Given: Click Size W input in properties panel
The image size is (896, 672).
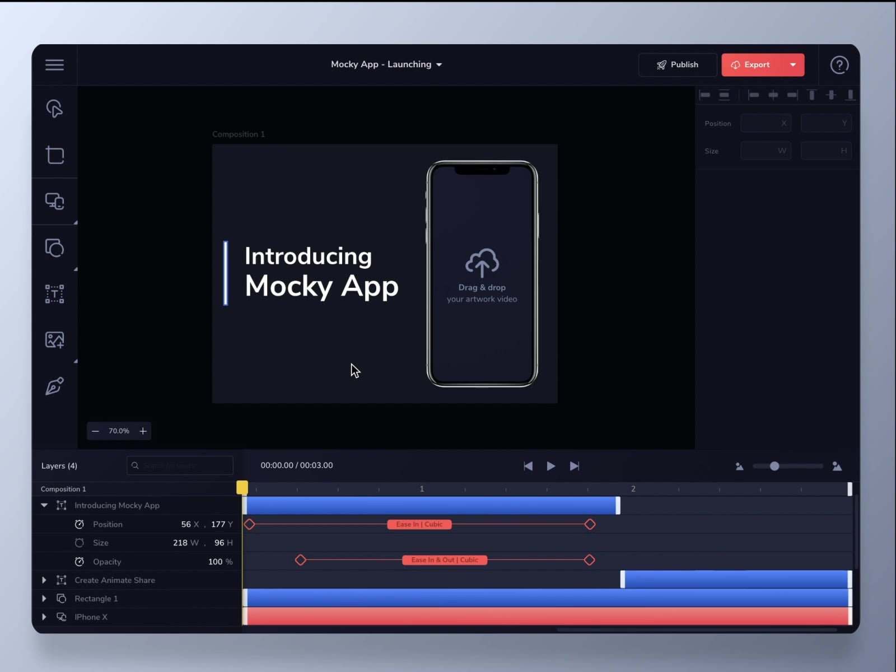Looking at the screenshot, I should 766,151.
